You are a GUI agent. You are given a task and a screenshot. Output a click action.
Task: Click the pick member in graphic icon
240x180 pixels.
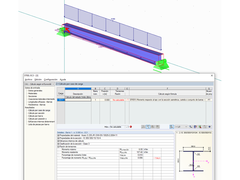click(x=205, y=127)
